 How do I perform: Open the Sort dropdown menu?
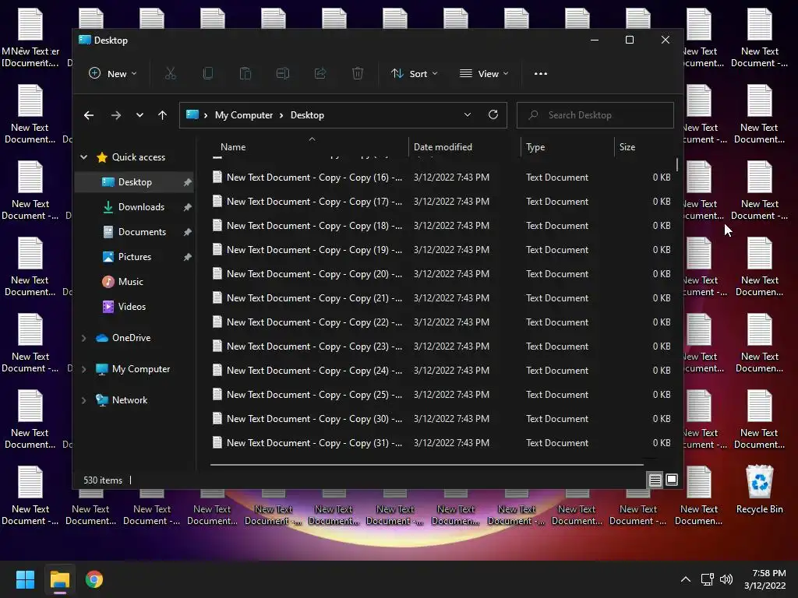click(415, 74)
